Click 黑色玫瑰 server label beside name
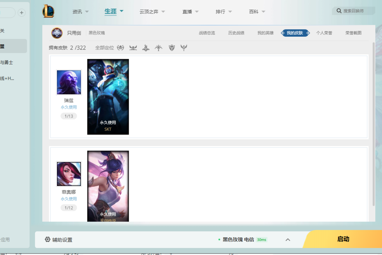The width and height of the screenshot is (382, 255). pos(97,33)
